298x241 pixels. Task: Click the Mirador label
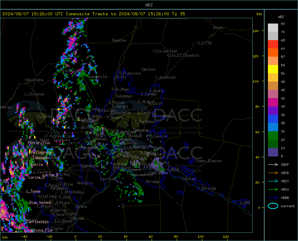coord(153,182)
